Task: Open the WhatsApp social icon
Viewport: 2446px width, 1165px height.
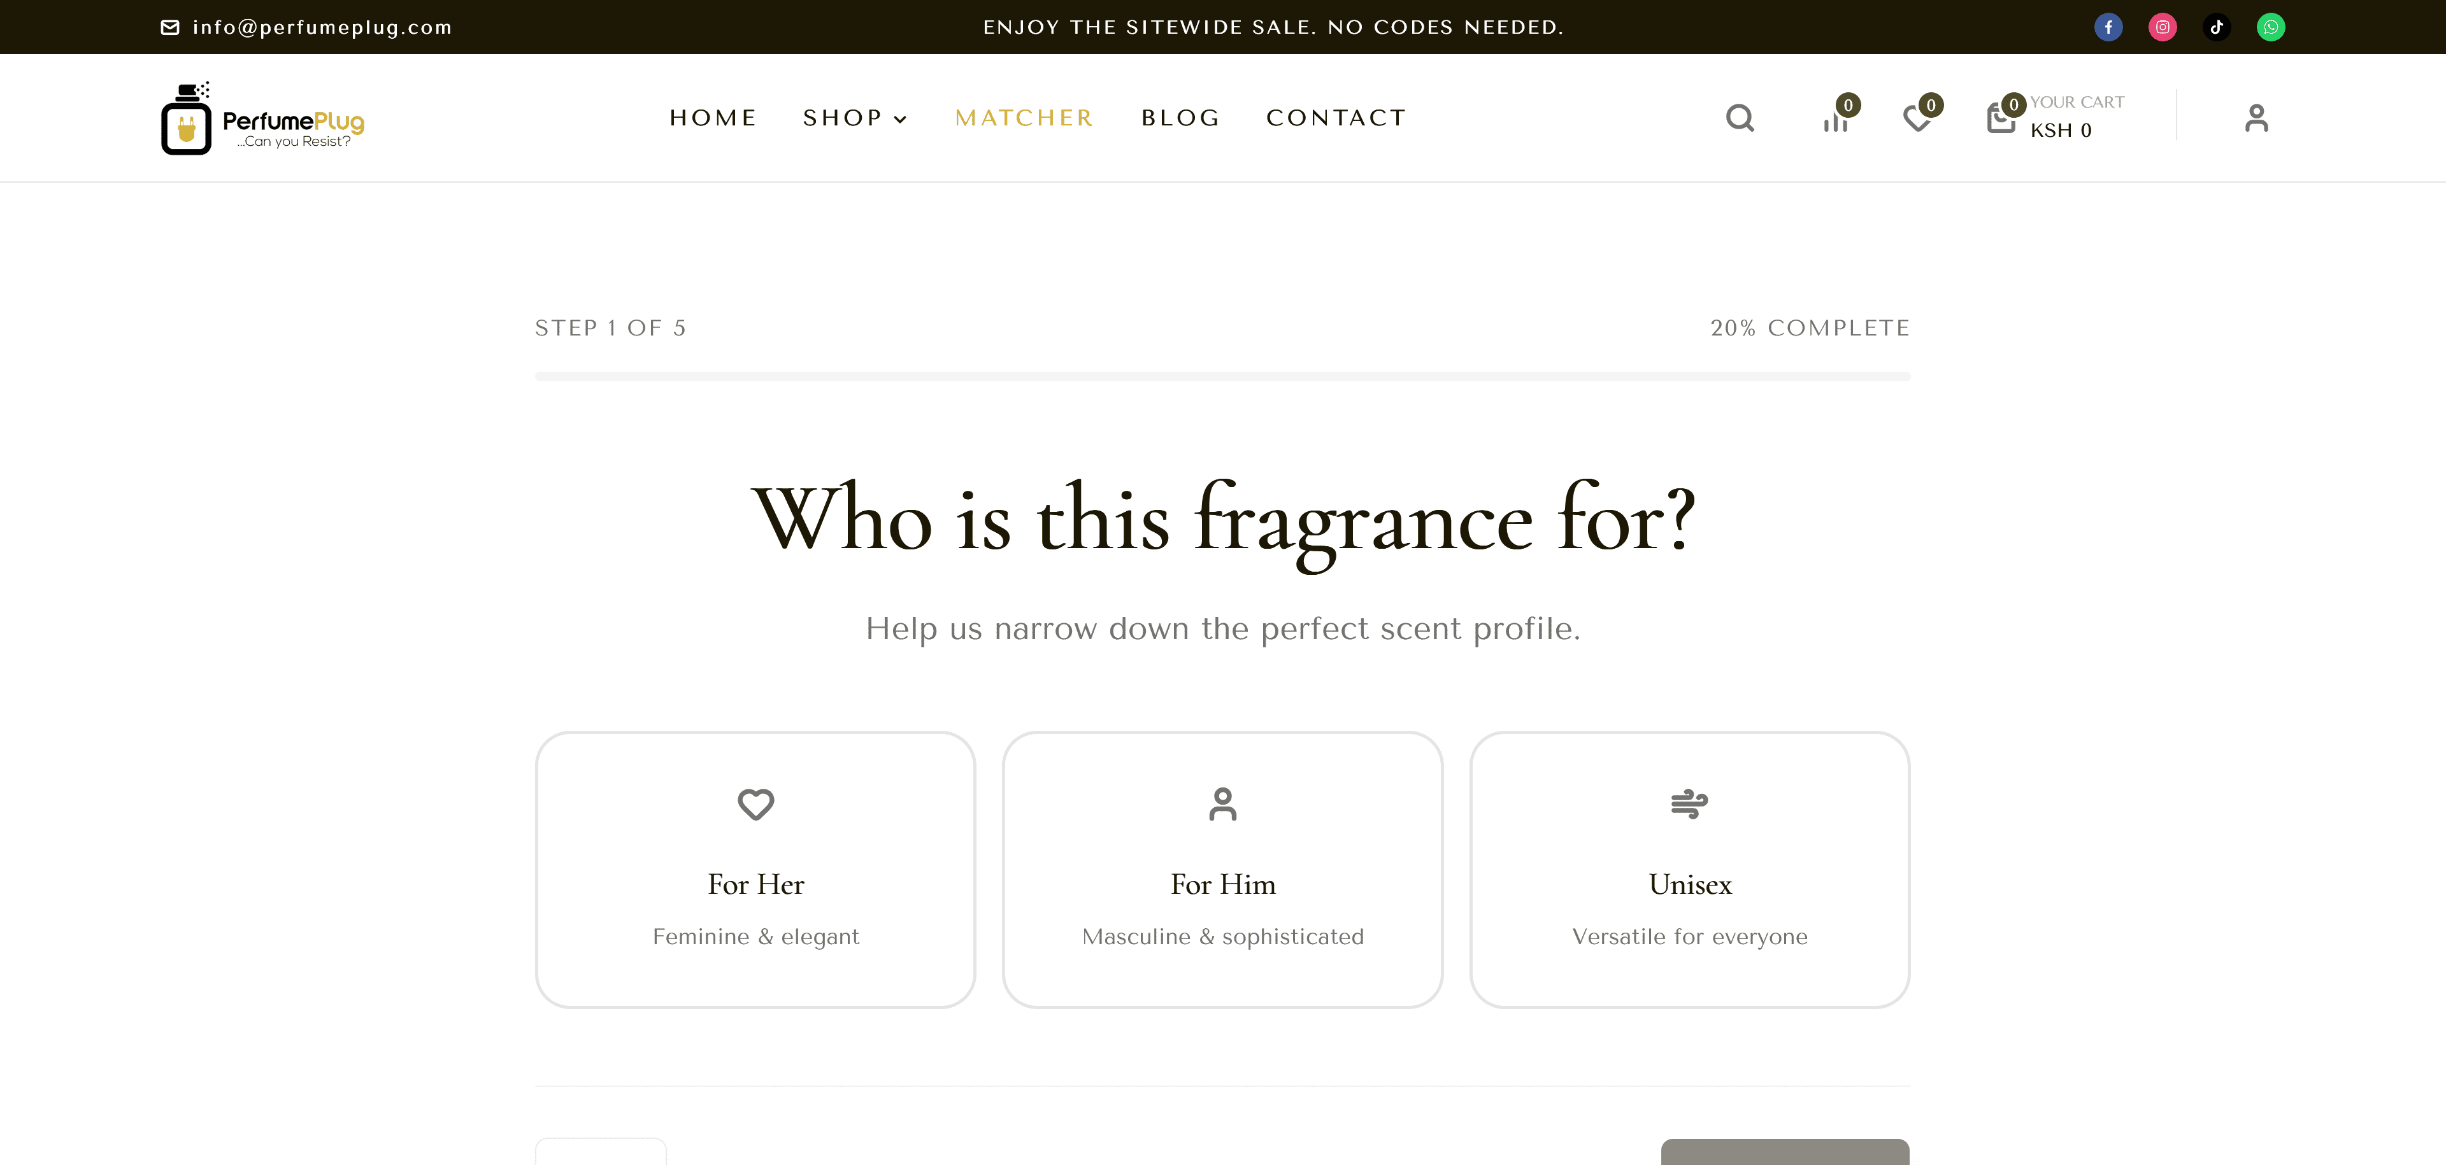Action: [2270, 27]
